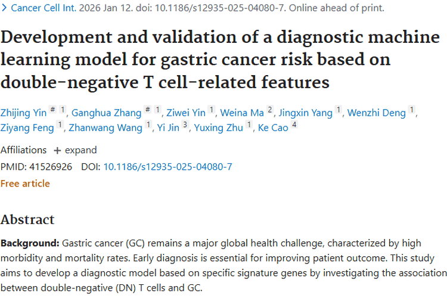Viewport: 447px width, 298px height.
Task: Open author Zhijing Yin's profile link
Action: click(x=23, y=111)
